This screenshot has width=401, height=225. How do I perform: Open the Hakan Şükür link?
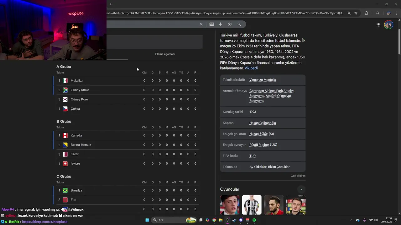(258, 134)
